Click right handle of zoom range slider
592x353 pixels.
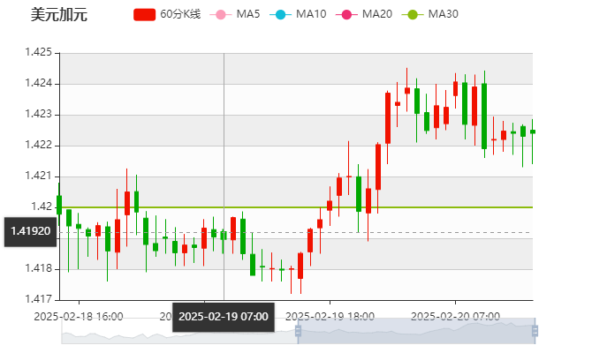[x=537, y=332]
